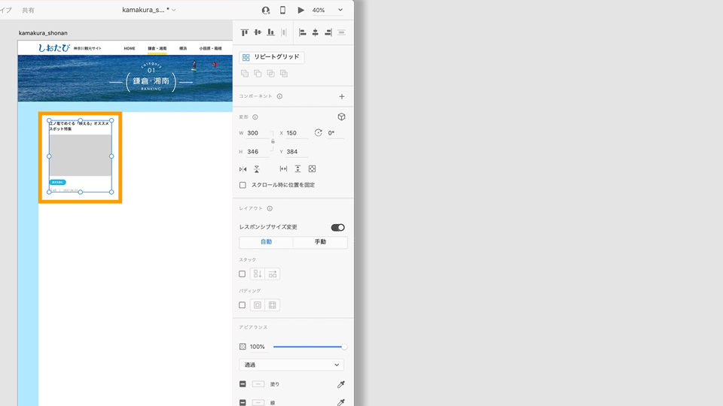The image size is (723, 406).
Task: Apply the Add boolean operation
Action: pyautogui.click(x=245, y=74)
